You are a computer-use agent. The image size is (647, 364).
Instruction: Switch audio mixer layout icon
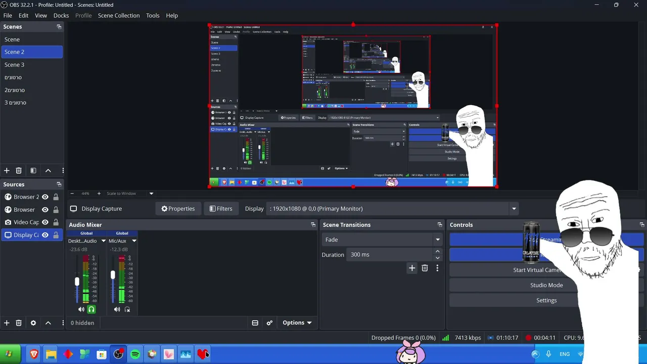click(x=255, y=323)
